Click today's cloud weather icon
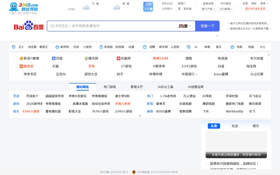 pyautogui.click(x=86, y=7)
